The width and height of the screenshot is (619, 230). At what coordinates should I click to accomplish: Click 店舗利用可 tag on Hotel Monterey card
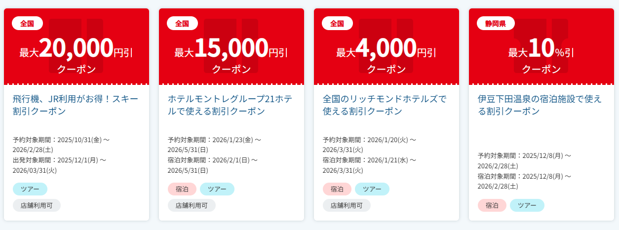[x=192, y=205]
